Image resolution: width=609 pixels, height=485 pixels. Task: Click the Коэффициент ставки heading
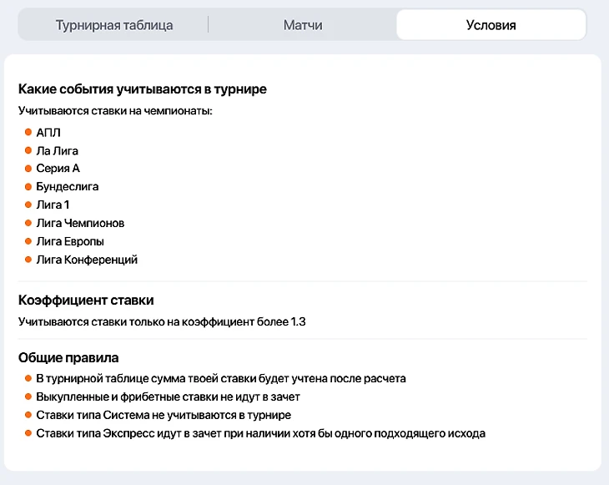pyautogui.click(x=86, y=301)
